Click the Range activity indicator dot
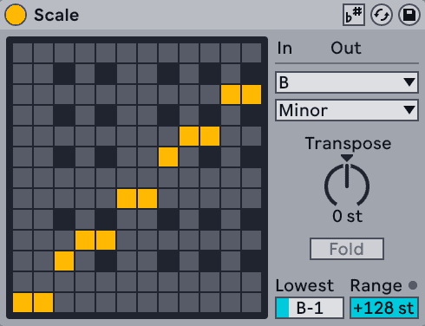 point(413,285)
